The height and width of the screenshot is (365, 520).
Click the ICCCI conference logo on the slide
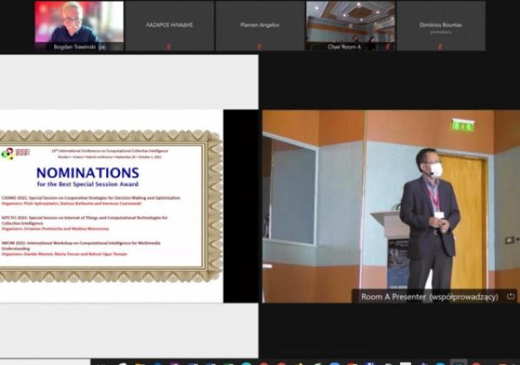(8, 153)
